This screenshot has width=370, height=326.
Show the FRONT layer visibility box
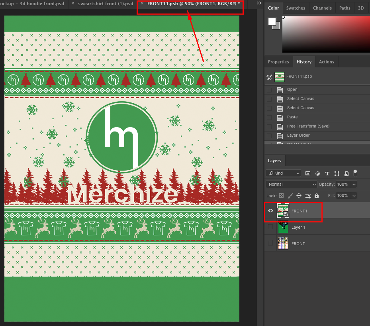[x=270, y=243]
